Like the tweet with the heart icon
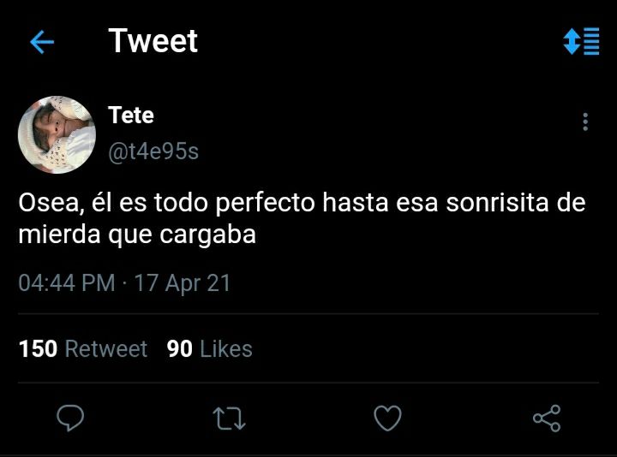This screenshot has width=617, height=457. (x=387, y=418)
